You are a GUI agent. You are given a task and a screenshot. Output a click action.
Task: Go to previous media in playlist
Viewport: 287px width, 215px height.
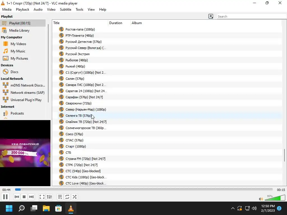(17, 197)
